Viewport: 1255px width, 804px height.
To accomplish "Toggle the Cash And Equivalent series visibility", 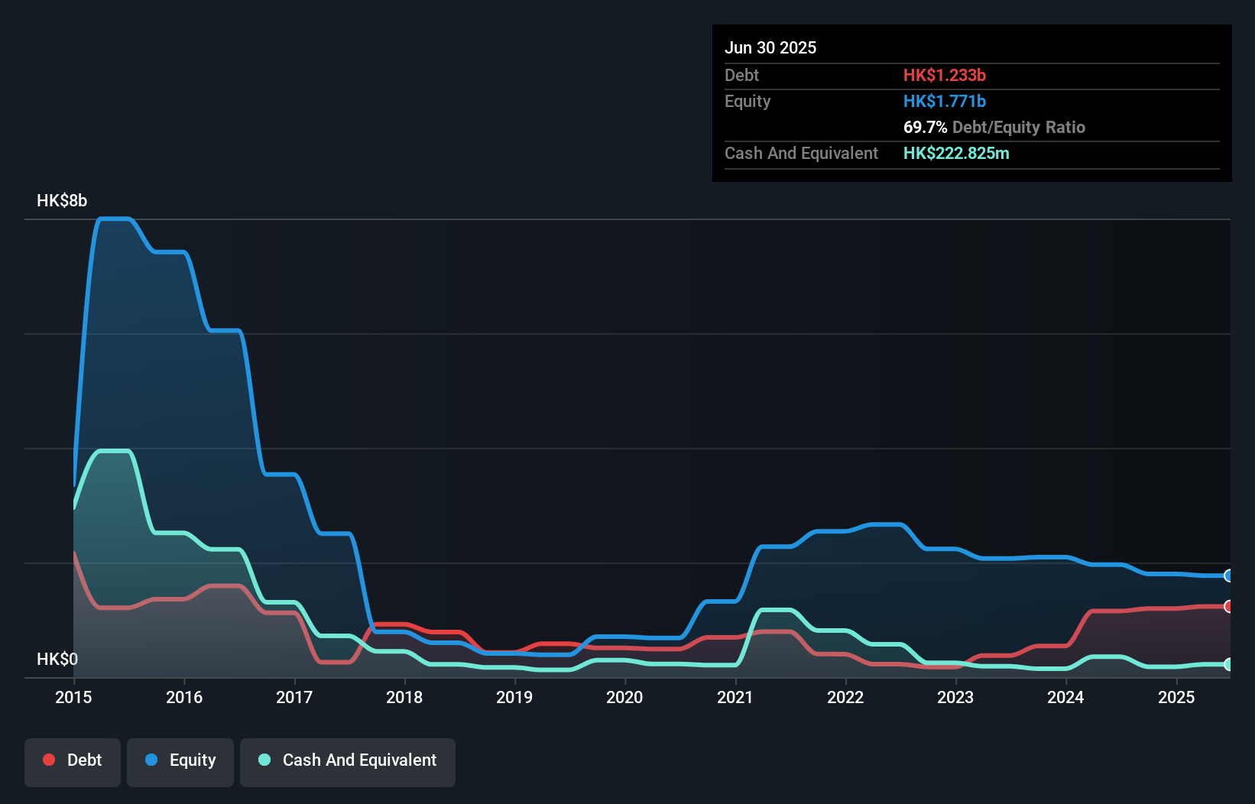I will [x=348, y=761].
